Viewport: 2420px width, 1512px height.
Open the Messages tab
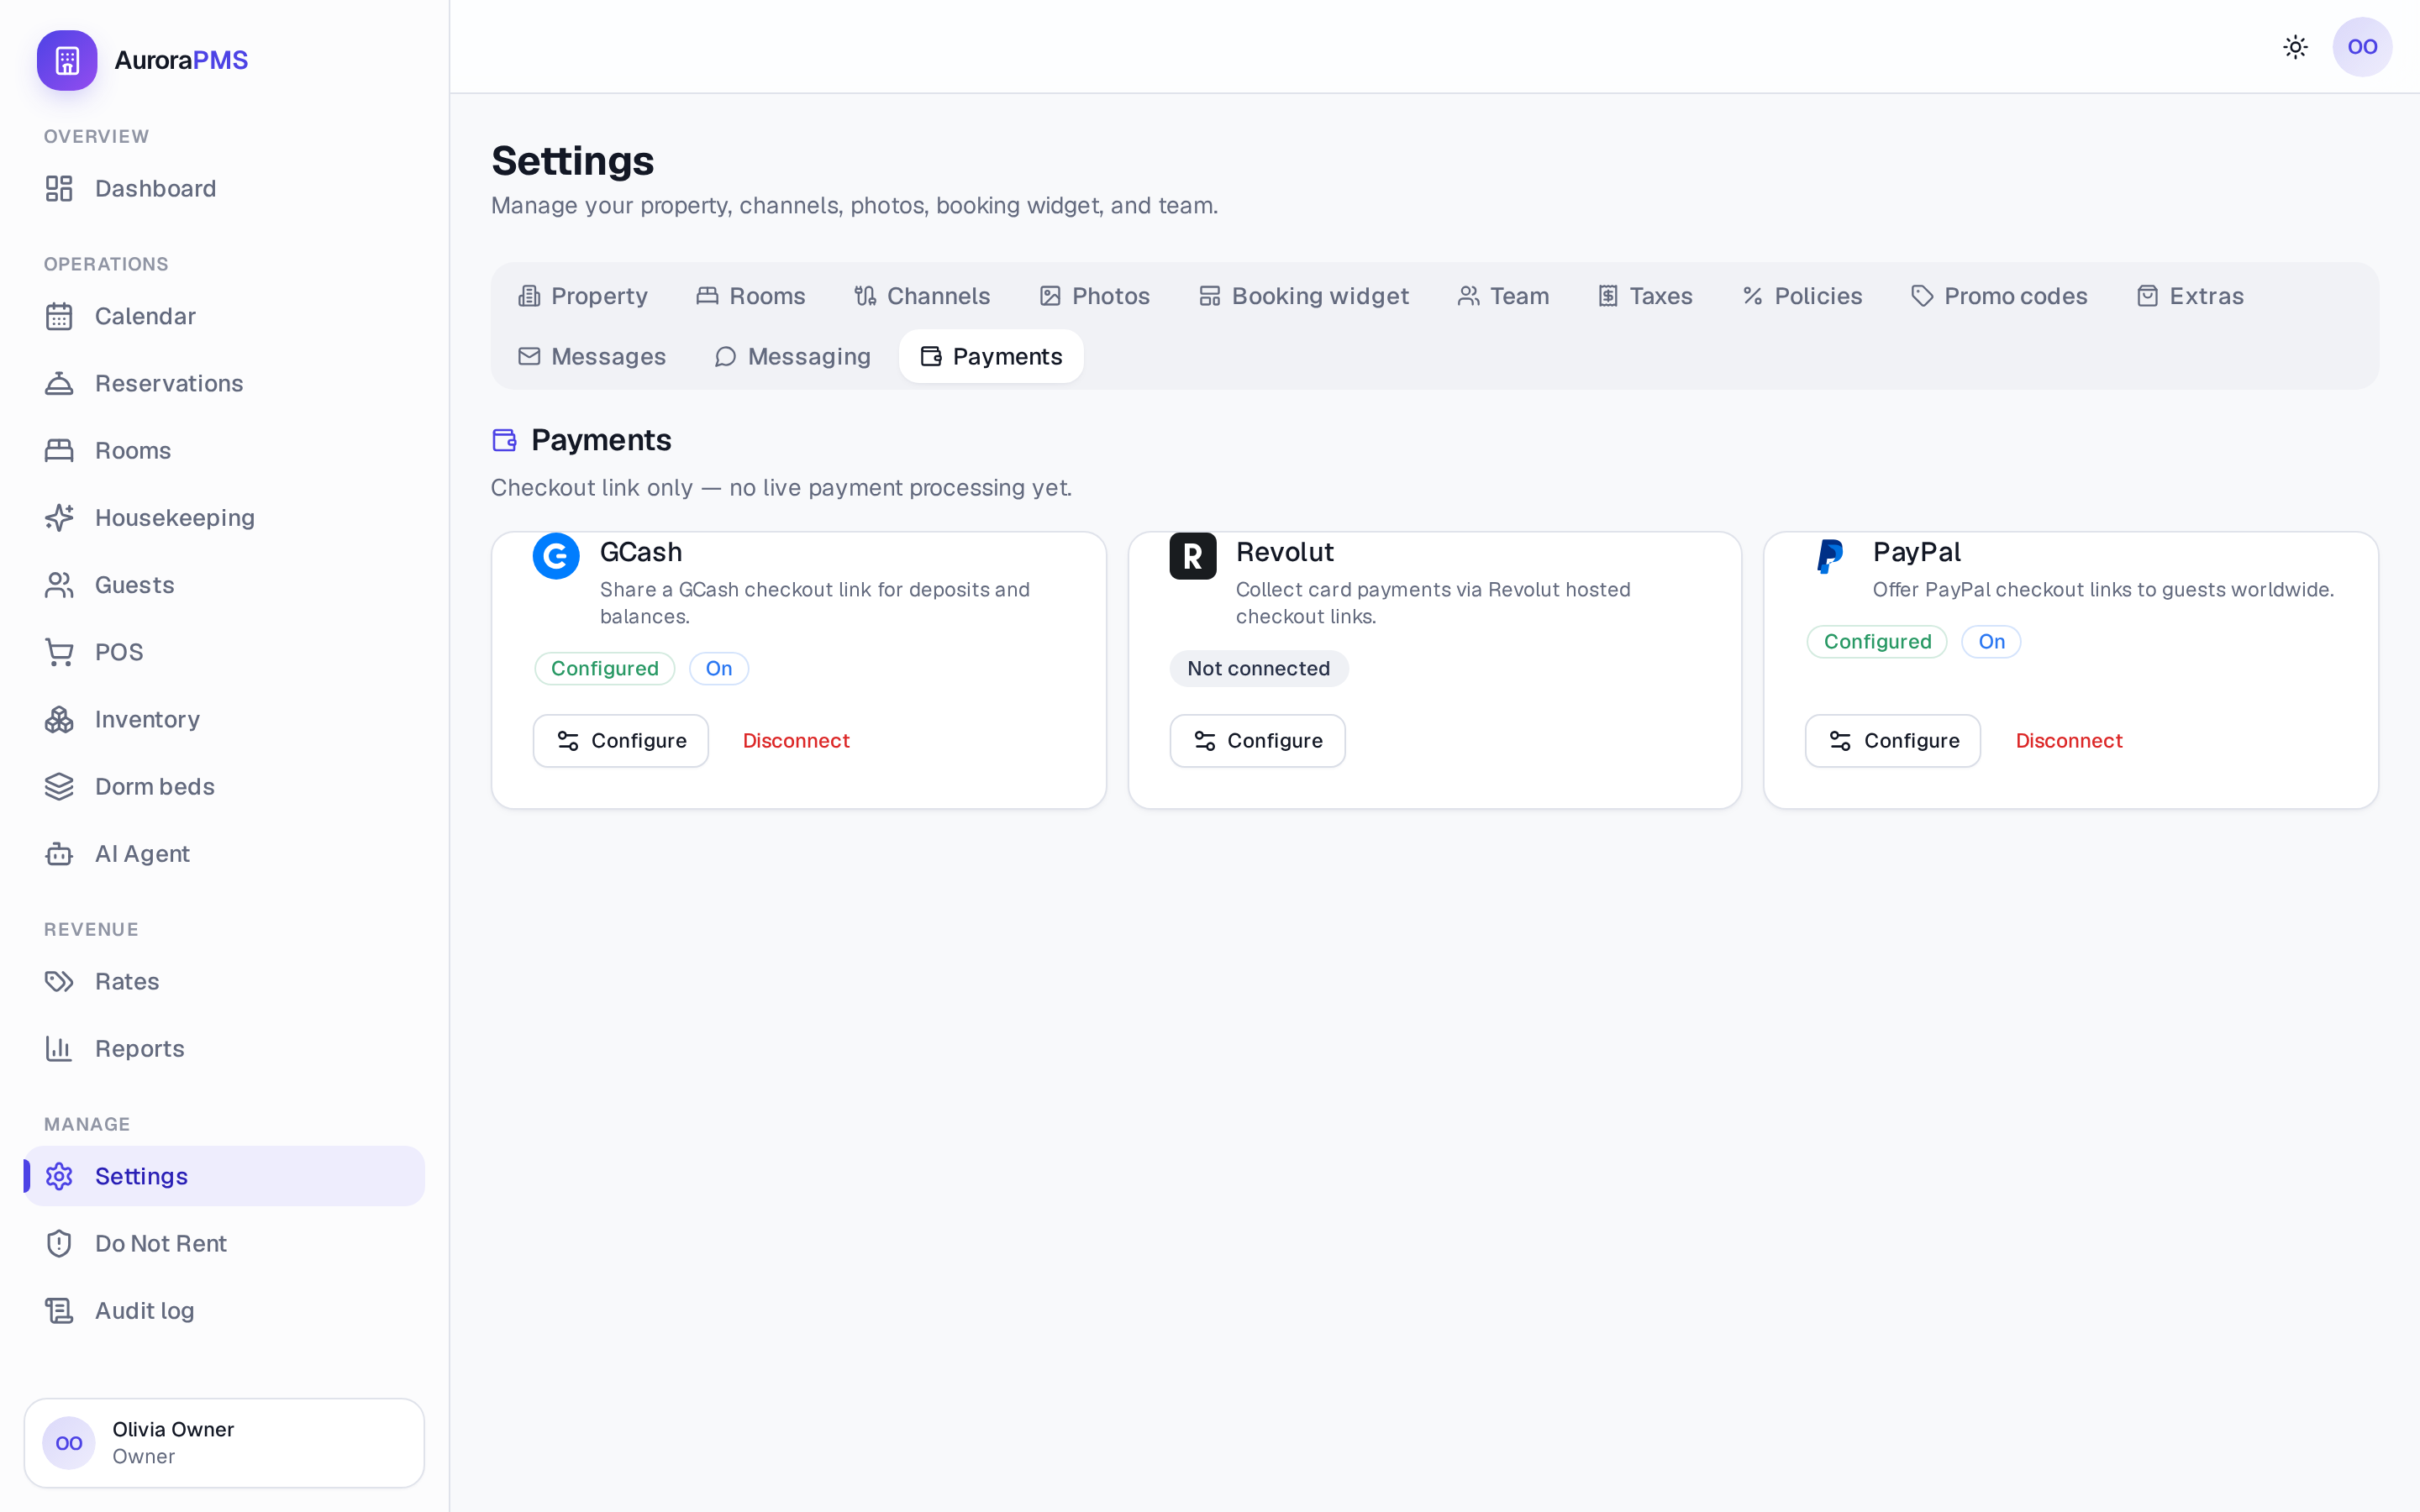(592, 356)
